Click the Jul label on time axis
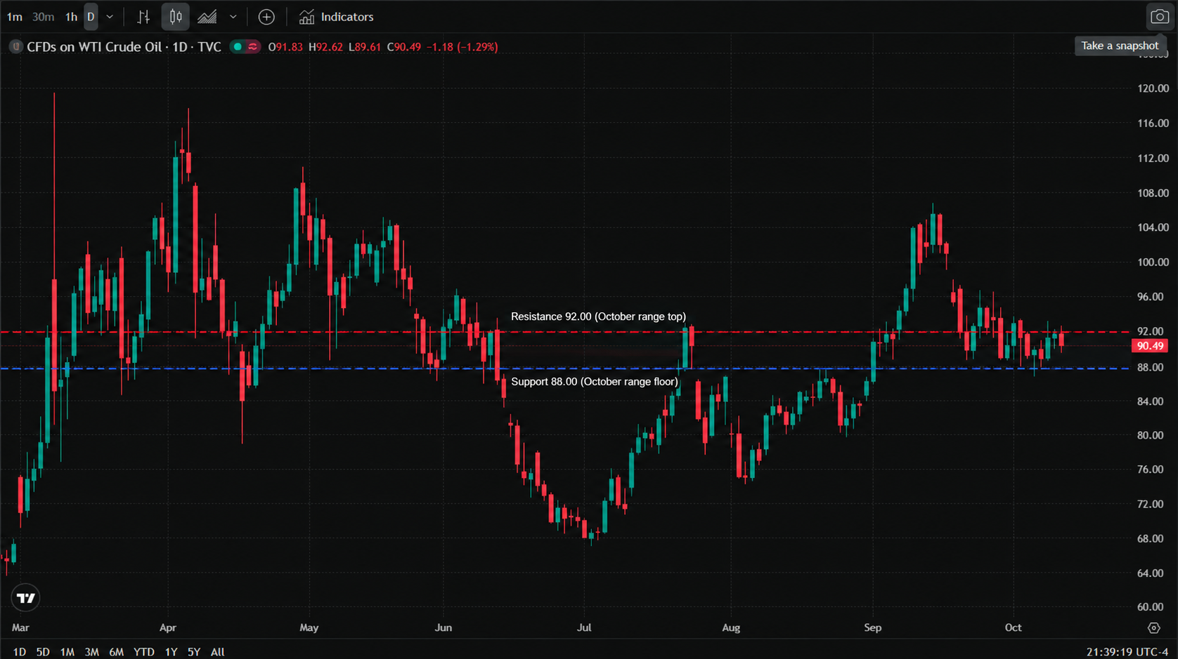 (x=584, y=627)
